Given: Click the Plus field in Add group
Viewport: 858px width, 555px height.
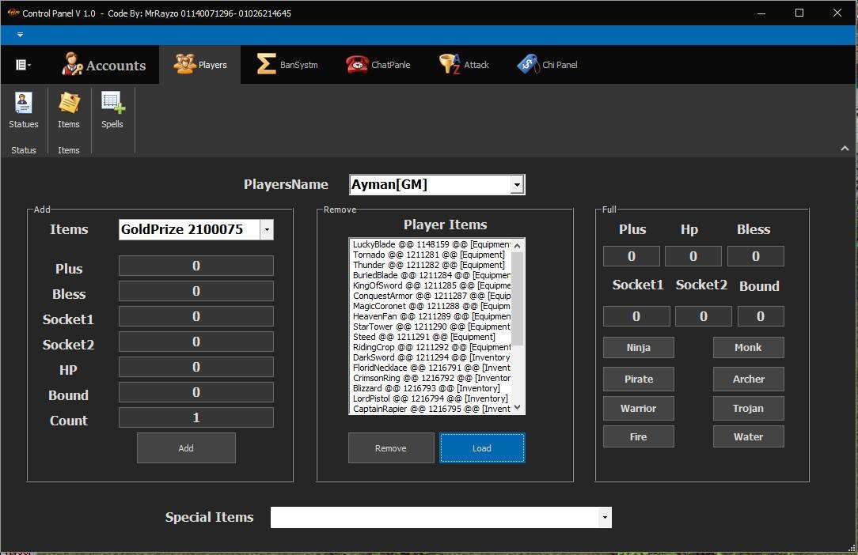Looking at the screenshot, I should [196, 266].
